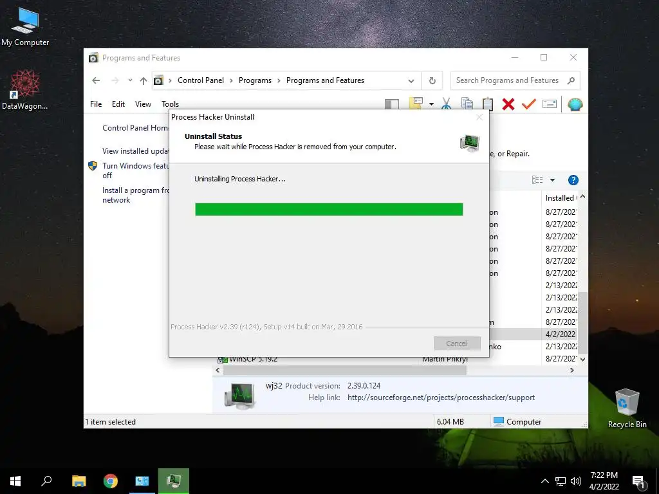
Task: Click the scroll right arrow of program list
Action: [x=571, y=370]
